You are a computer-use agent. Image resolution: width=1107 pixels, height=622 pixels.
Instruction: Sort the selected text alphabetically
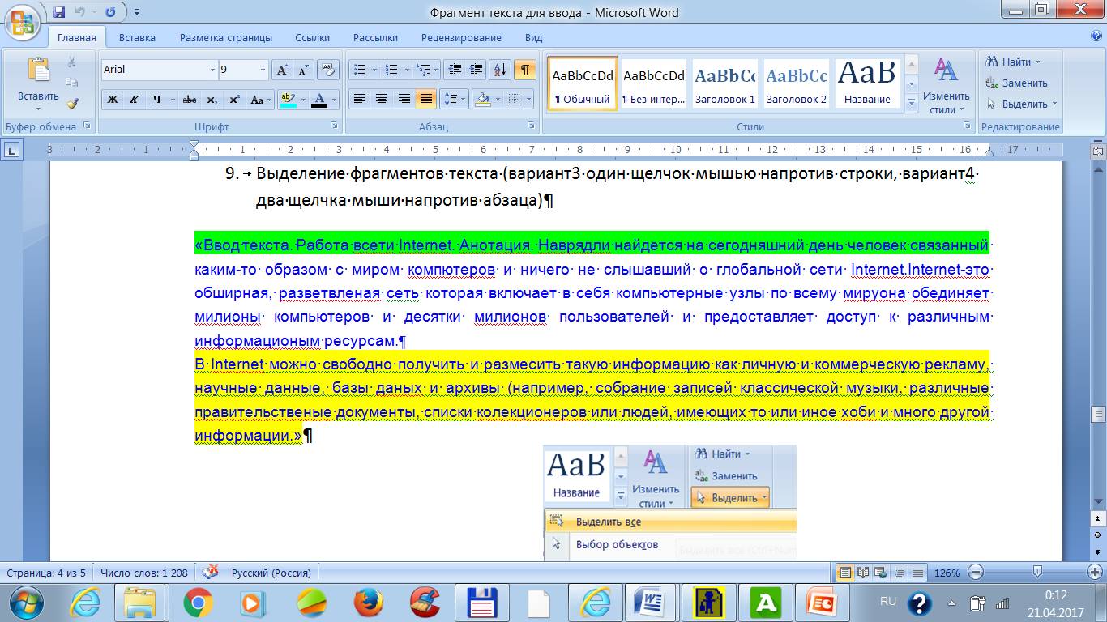[500, 70]
